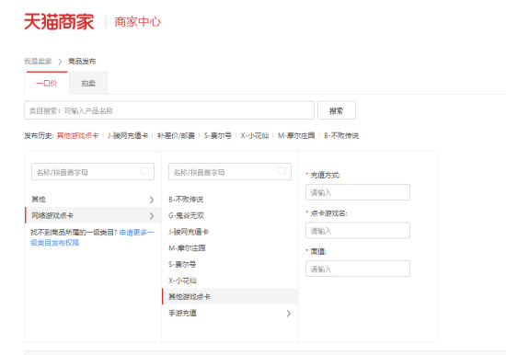506x355 pixels.
Task: Click the 充值方式 input field
Action: (x=358, y=192)
